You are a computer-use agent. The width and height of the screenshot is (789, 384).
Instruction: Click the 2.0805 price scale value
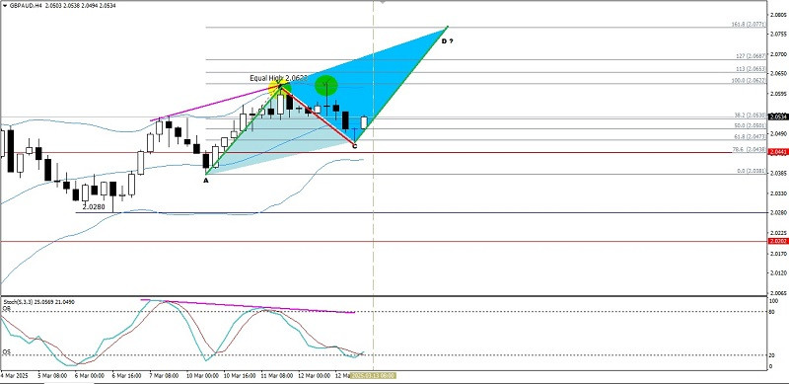coord(777,15)
